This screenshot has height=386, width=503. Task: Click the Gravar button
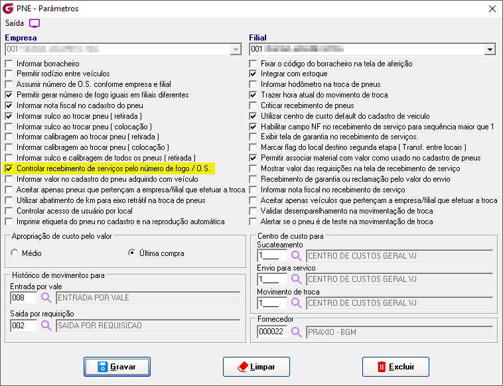tap(117, 367)
